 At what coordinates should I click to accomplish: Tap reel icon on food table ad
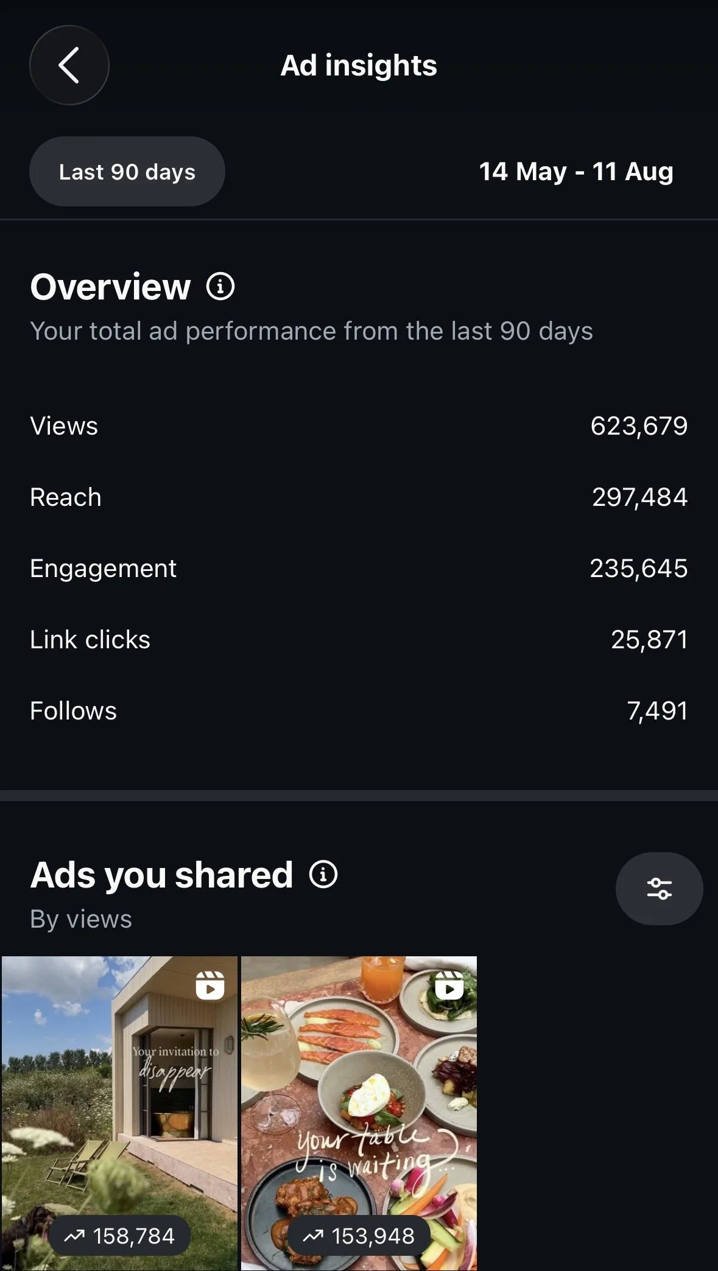click(x=449, y=985)
